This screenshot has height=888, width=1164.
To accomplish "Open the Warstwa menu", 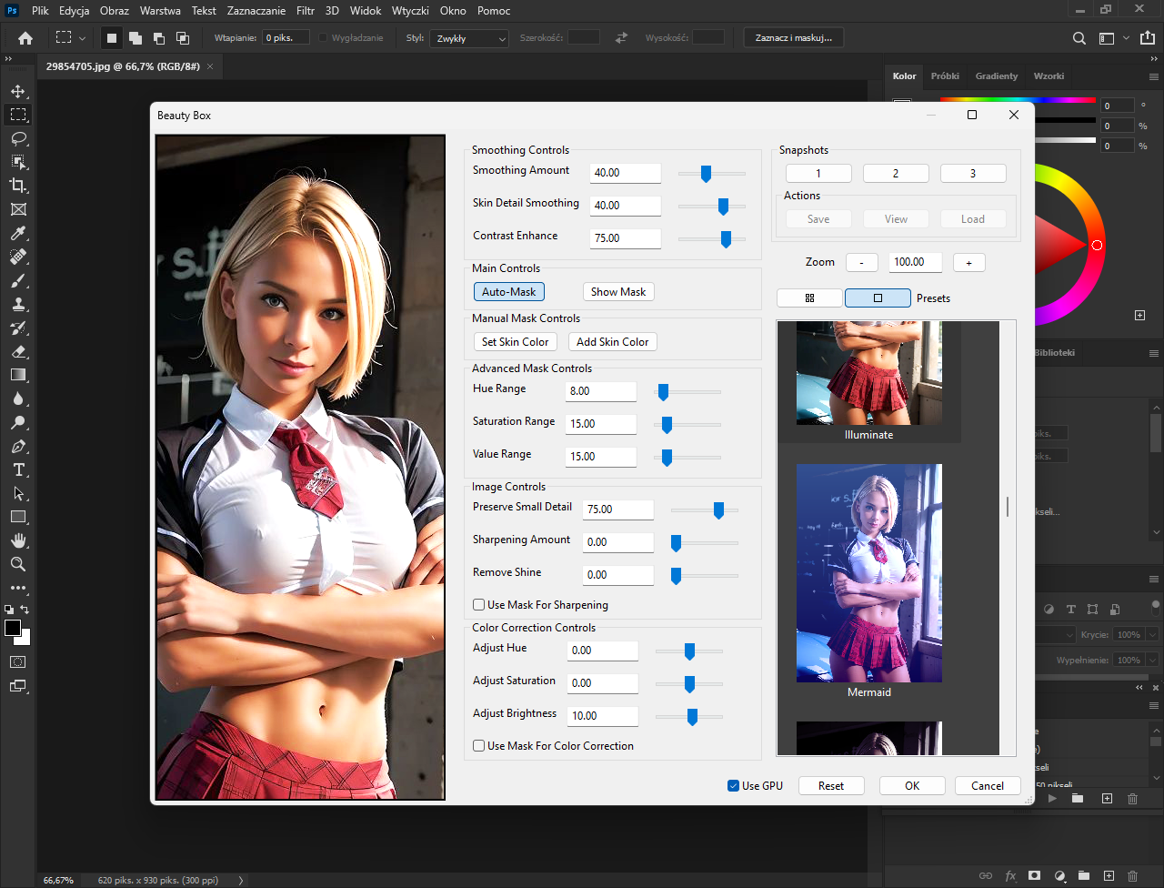I will [160, 11].
